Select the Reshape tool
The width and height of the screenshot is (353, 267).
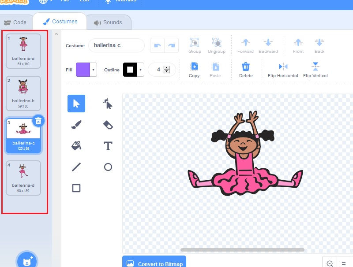click(108, 104)
